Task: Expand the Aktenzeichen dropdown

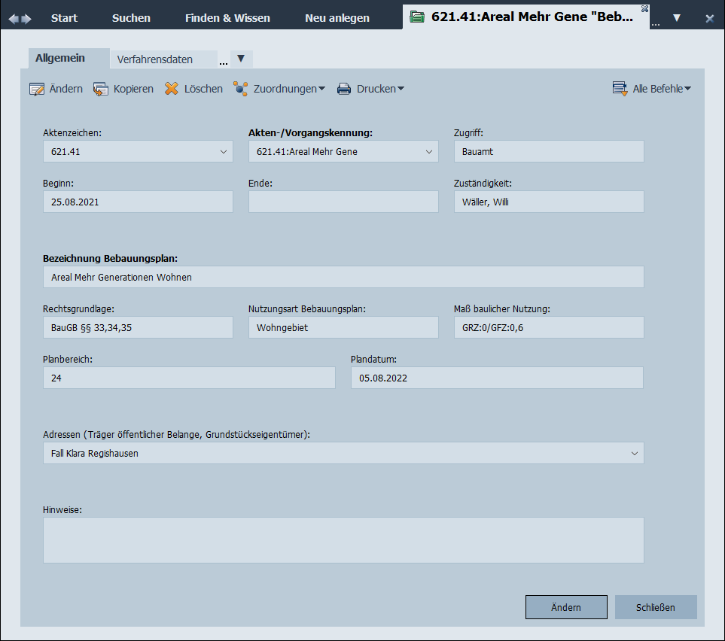Action: point(224,151)
